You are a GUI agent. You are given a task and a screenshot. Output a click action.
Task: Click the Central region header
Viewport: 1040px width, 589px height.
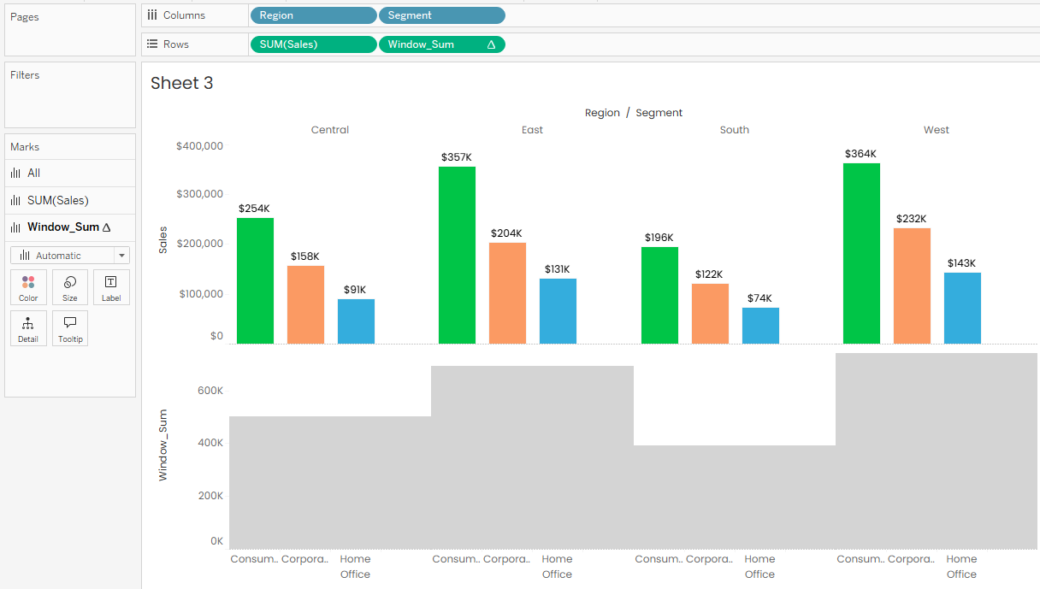coord(329,130)
